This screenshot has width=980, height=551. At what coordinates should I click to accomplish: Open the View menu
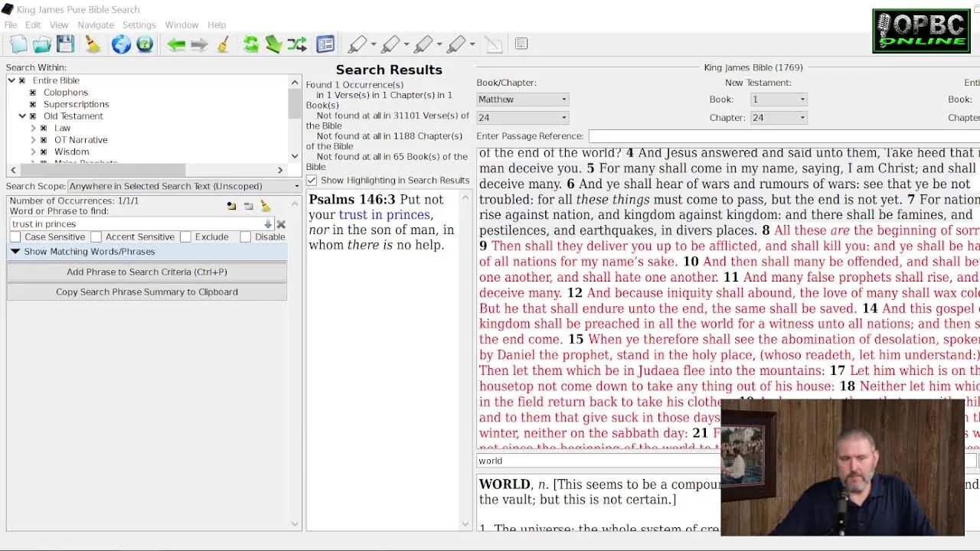tap(59, 25)
